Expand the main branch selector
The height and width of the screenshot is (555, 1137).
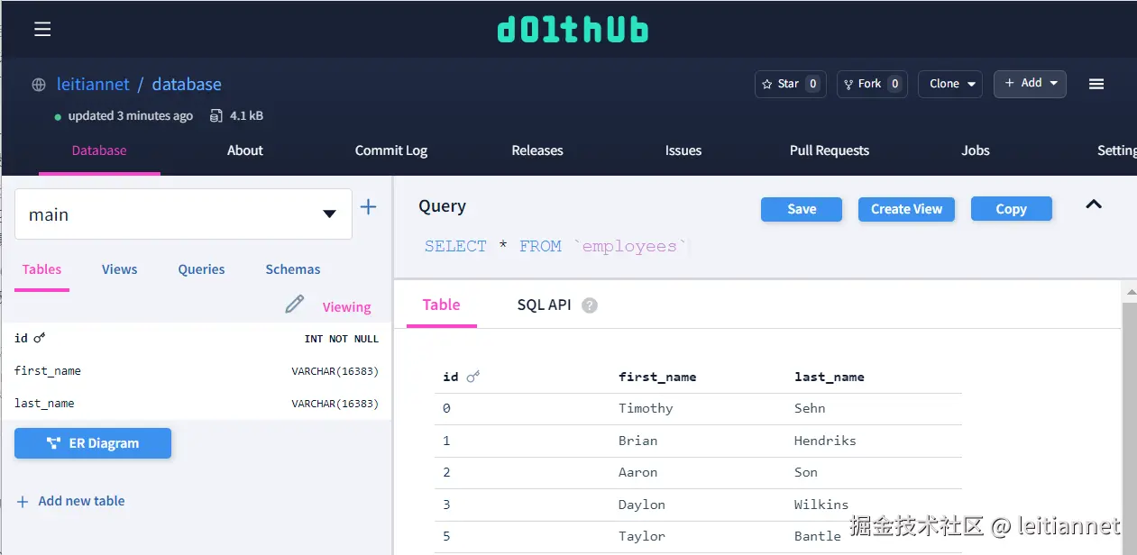[183, 214]
